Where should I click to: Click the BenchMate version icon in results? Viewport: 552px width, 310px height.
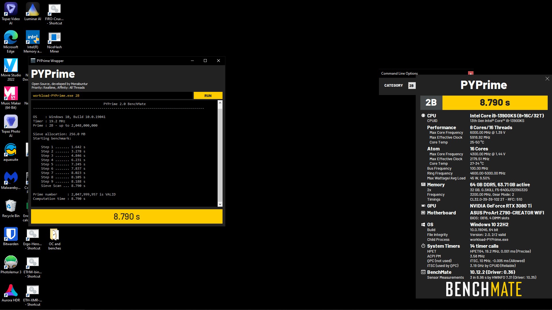click(x=423, y=272)
